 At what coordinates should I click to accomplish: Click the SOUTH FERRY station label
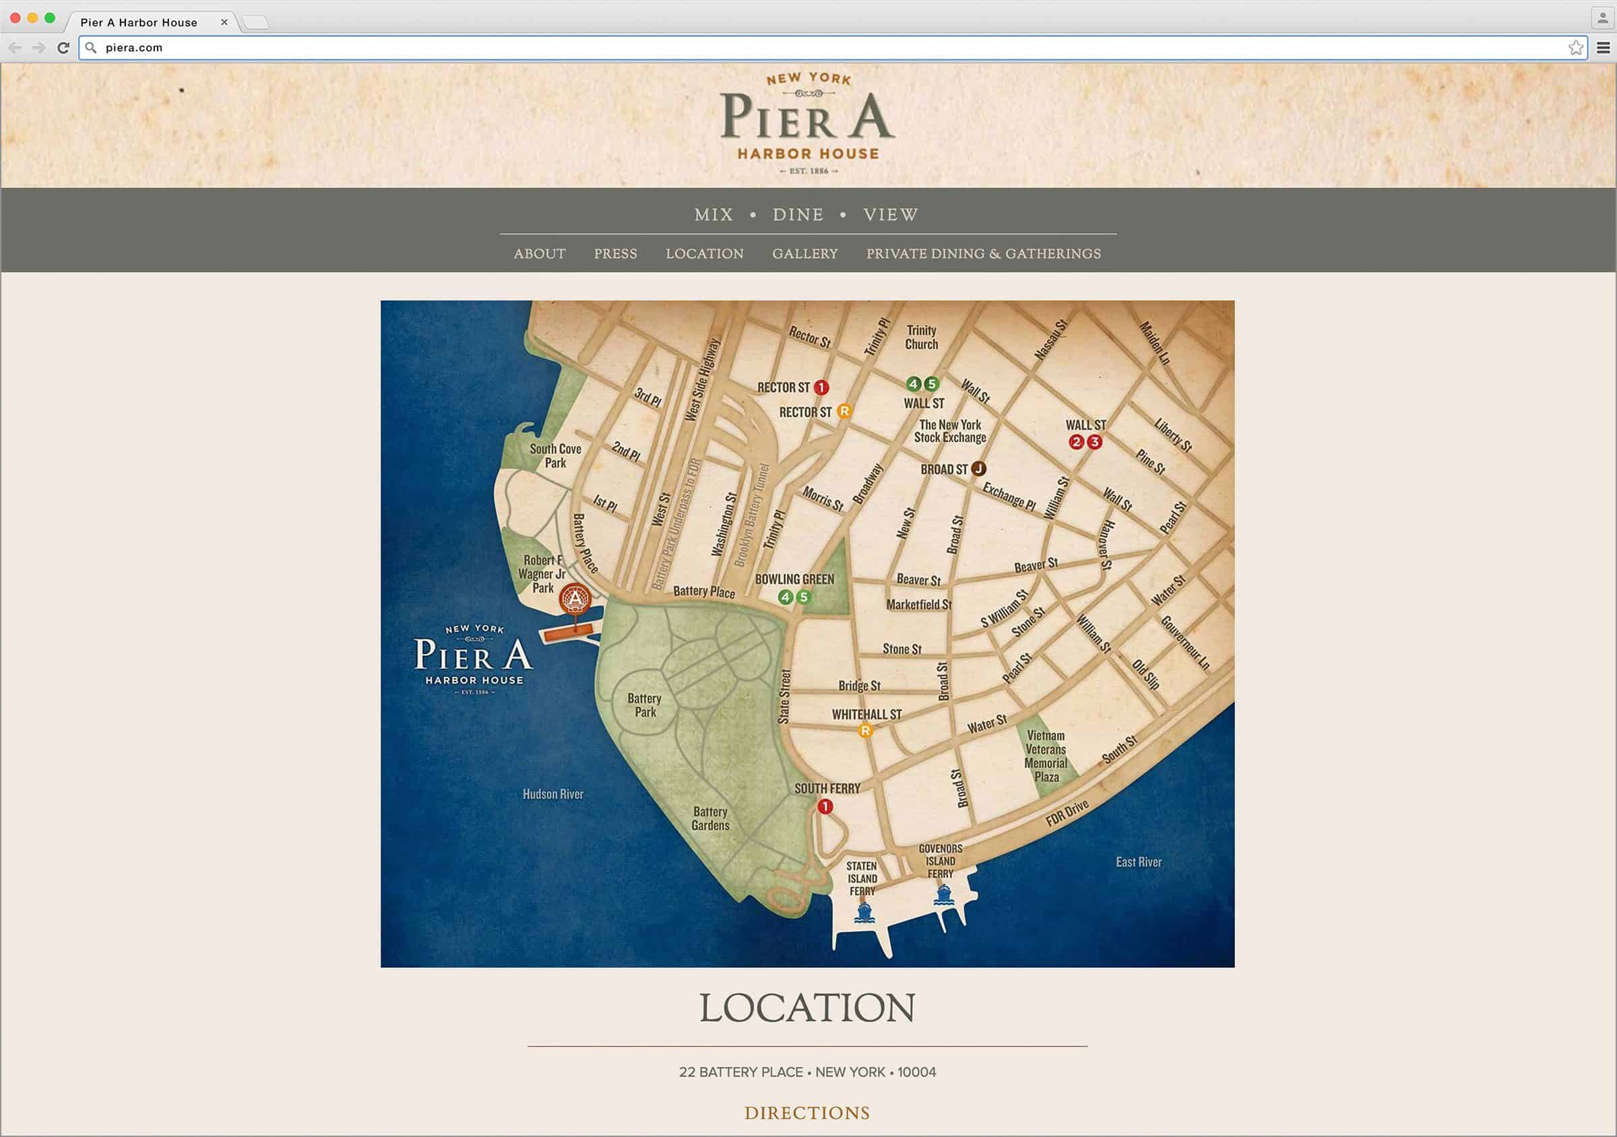coord(827,789)
